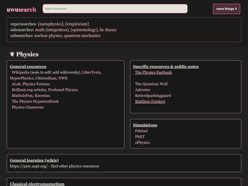Click the 'subsearches:' label

click(22, 35)
